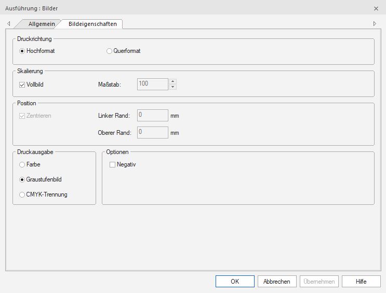Select Farbe print output
Viewport: 386px width, 293px height.
click(22, 164)
